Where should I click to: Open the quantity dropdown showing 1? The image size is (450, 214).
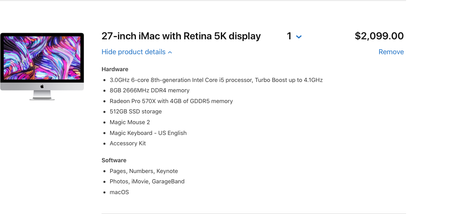click(x=294, y=36)
